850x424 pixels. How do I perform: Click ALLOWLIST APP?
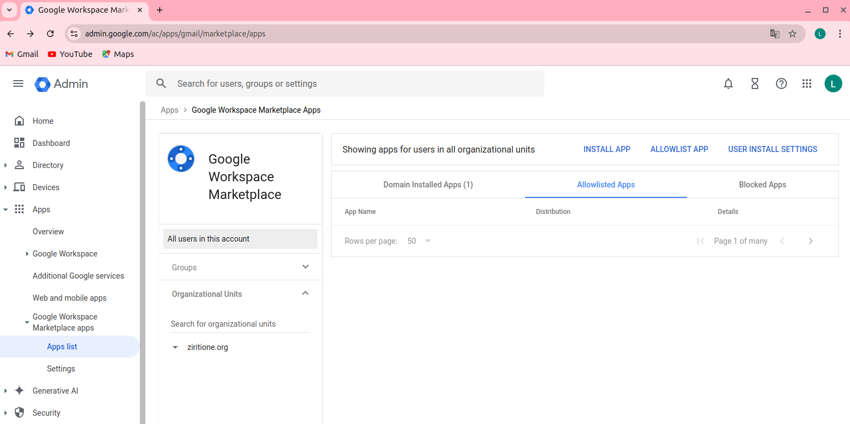(x=679, y=149)
